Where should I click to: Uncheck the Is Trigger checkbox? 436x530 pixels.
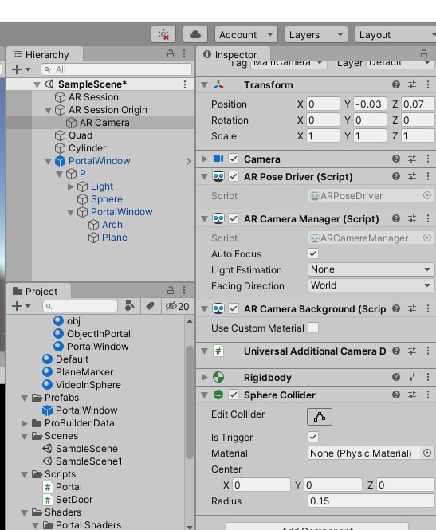(x=313, y=437)
